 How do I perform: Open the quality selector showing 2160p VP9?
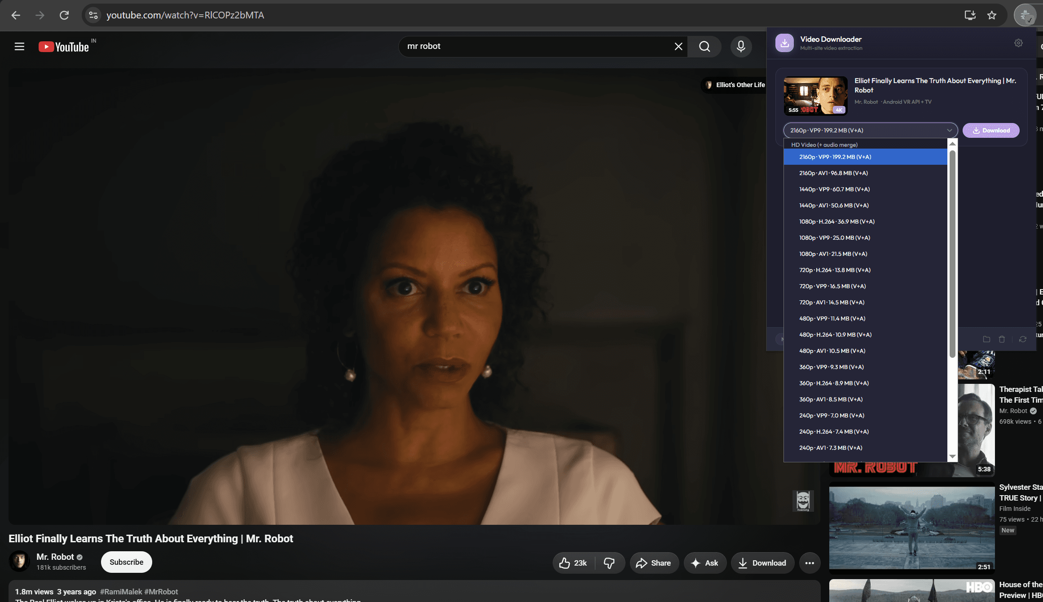click(870, 130)
